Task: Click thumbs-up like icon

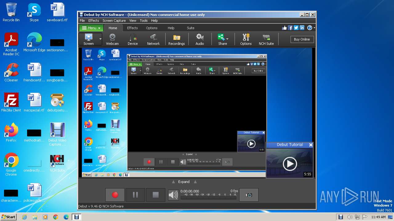Action: 284,28
